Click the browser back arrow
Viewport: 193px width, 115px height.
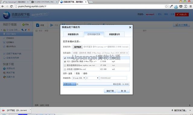pos(3,6)
